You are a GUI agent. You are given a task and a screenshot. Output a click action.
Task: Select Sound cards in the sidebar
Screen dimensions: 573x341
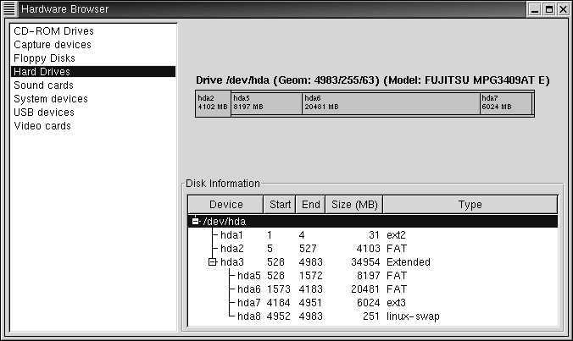tap(43, 85)
